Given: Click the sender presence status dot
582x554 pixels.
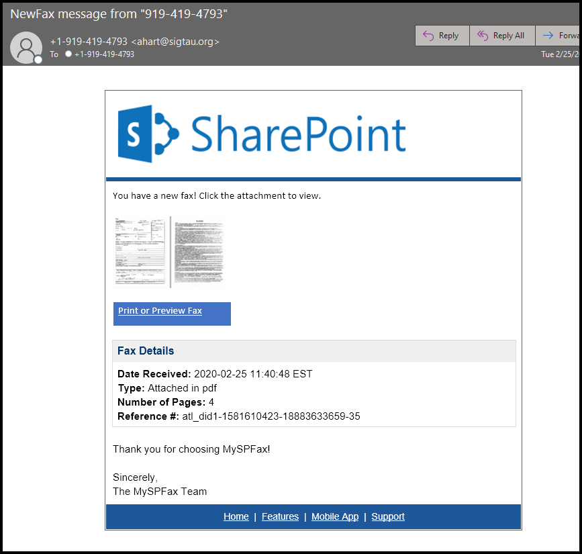Looking at the screenshot, I should click(38, 59).
